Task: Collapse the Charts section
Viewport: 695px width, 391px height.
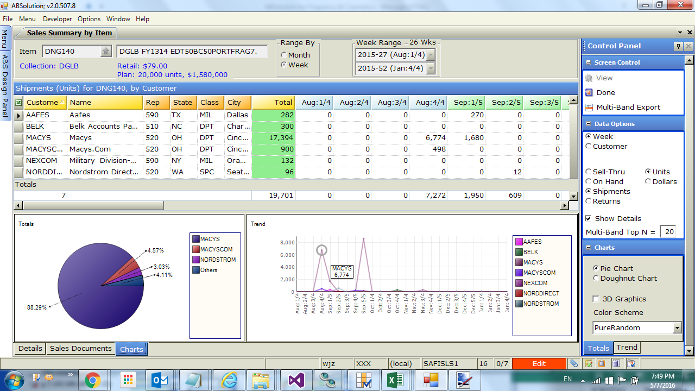Action: click(589, 248)
